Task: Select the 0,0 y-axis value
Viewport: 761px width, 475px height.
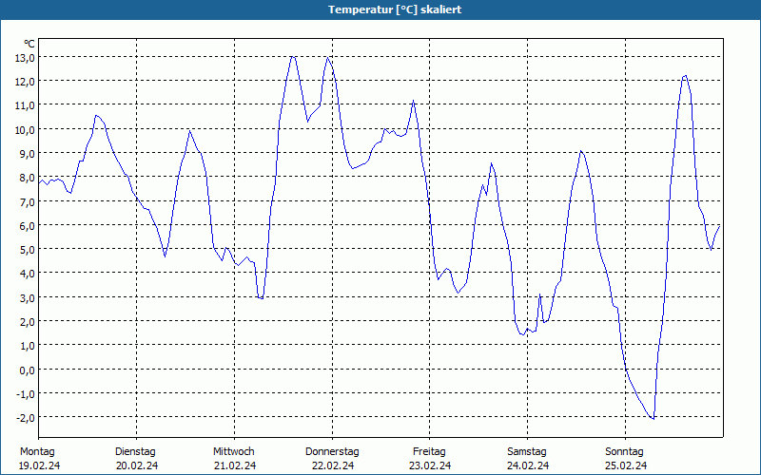Action: 28,370
